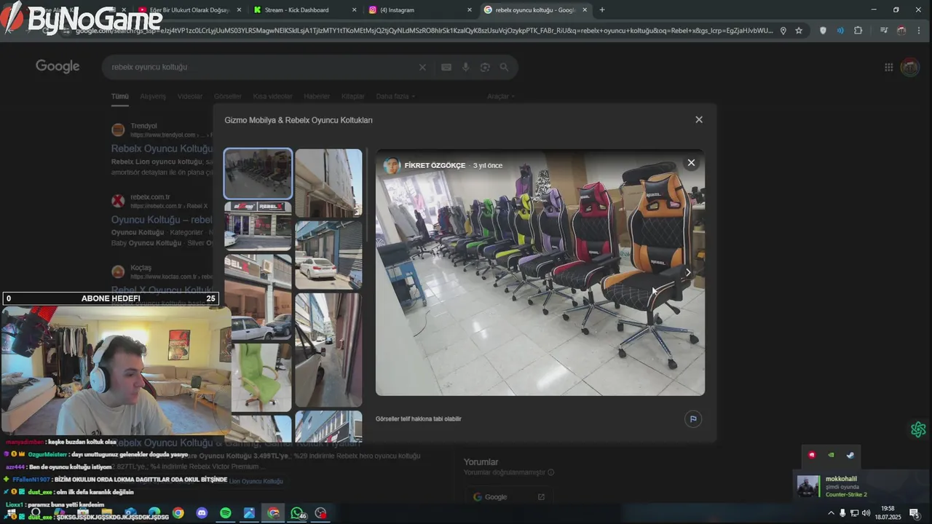Switch to the Görseller results tab
Viewport: 932px width, 524px height.
[x=228, y=96]
